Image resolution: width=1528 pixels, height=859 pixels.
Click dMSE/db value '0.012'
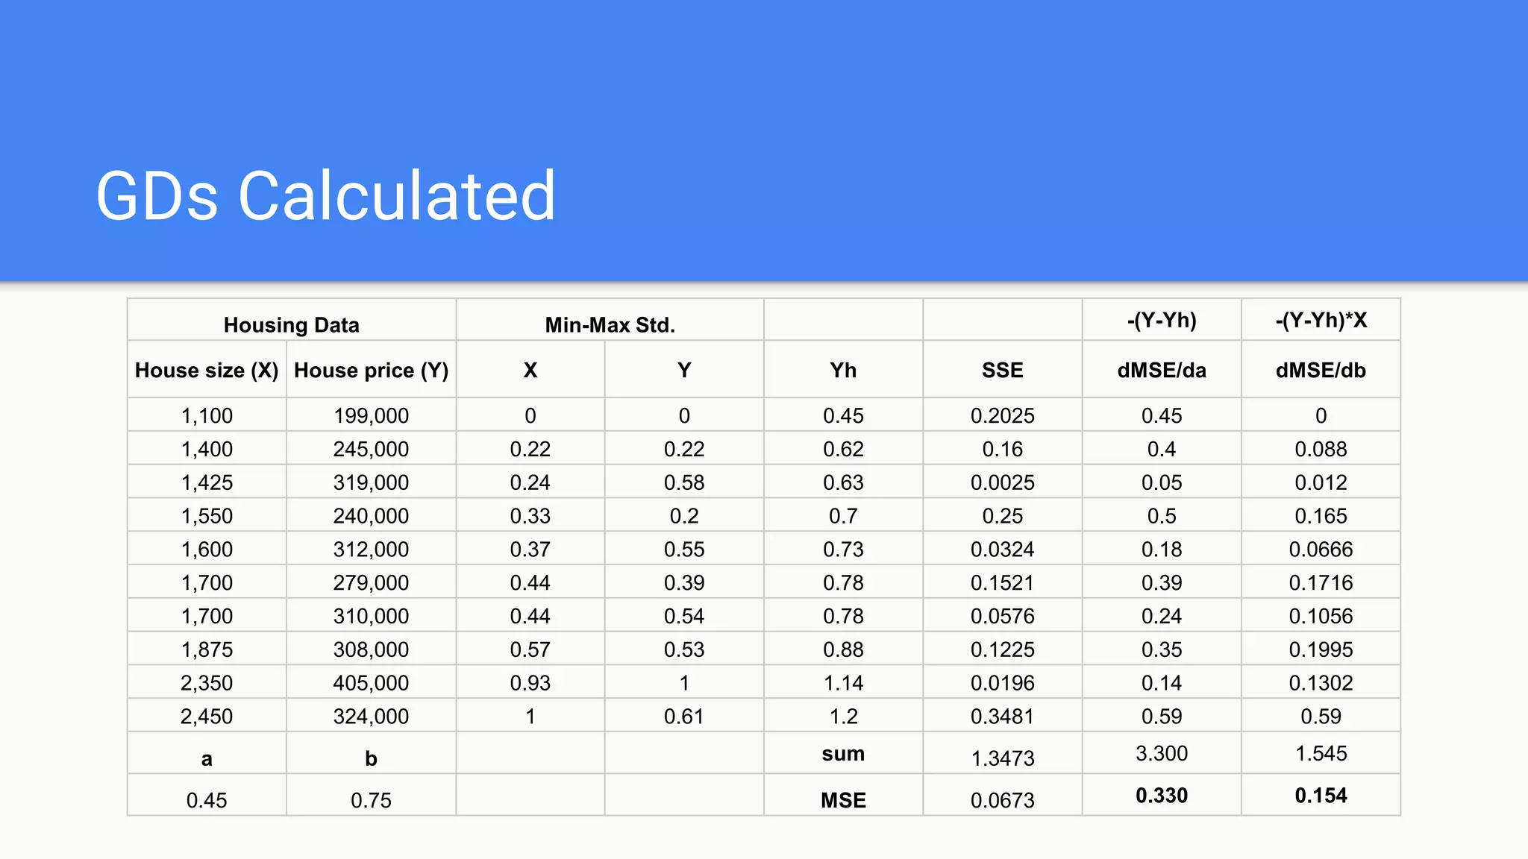(x=1321, y=482)
